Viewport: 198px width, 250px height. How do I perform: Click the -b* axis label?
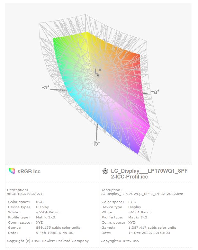(96, 143)
